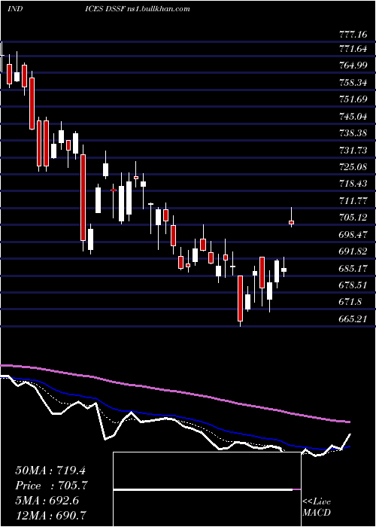Click the lowest red candle near 665
This screenshot has width=376, height=527.
[240, 298]
